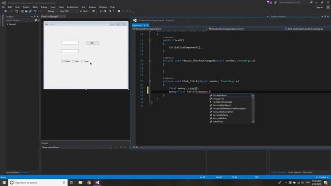Select AcceptsReturn in IntelliSense list
Image resolution: width=331 pixels, height=186 pixels.
point(230,95)
